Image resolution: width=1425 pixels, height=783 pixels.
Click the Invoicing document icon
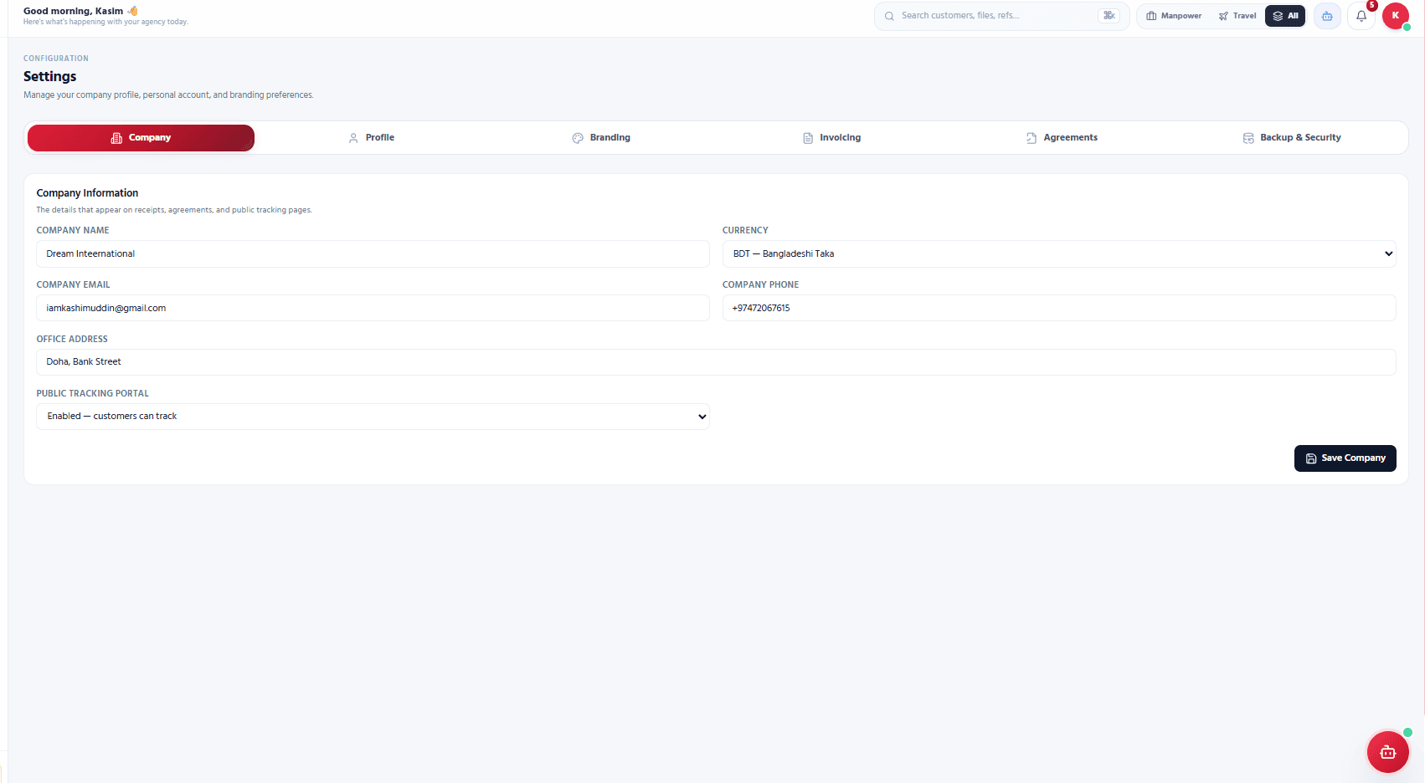click(x=808, y=138)
